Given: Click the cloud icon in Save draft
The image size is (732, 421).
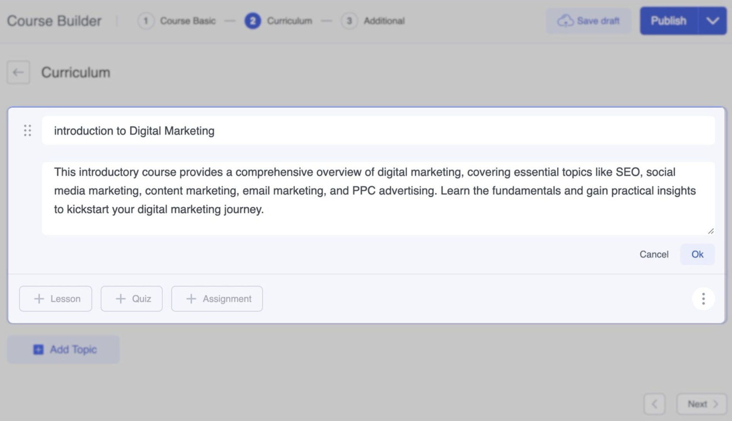Looking at the screenshot, I should point(565,21).
